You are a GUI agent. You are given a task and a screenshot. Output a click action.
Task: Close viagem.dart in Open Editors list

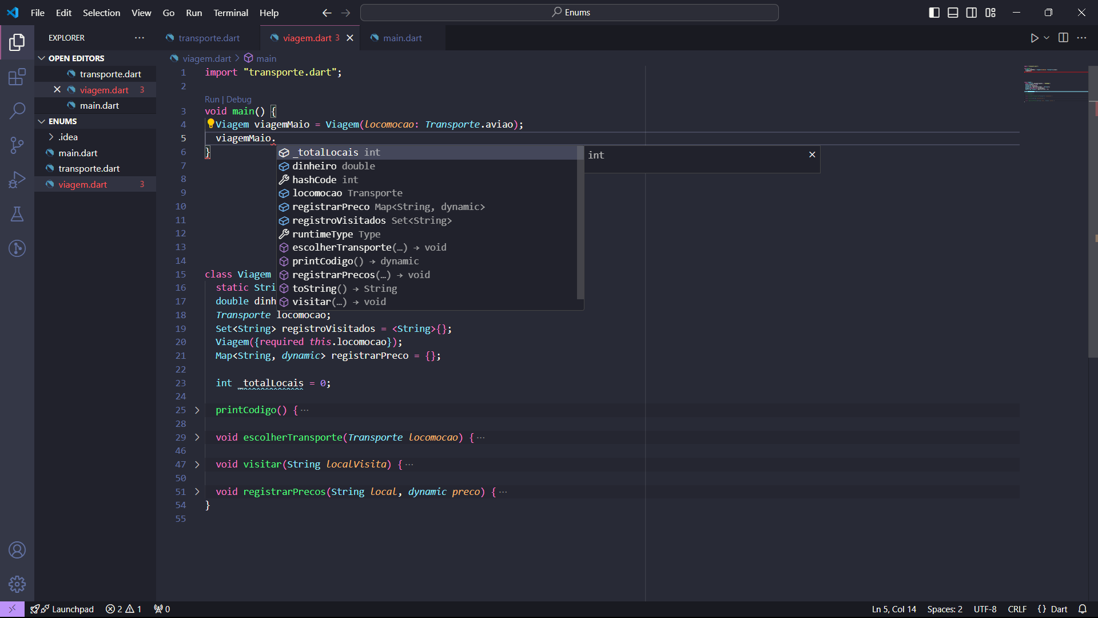click(57, 90)
